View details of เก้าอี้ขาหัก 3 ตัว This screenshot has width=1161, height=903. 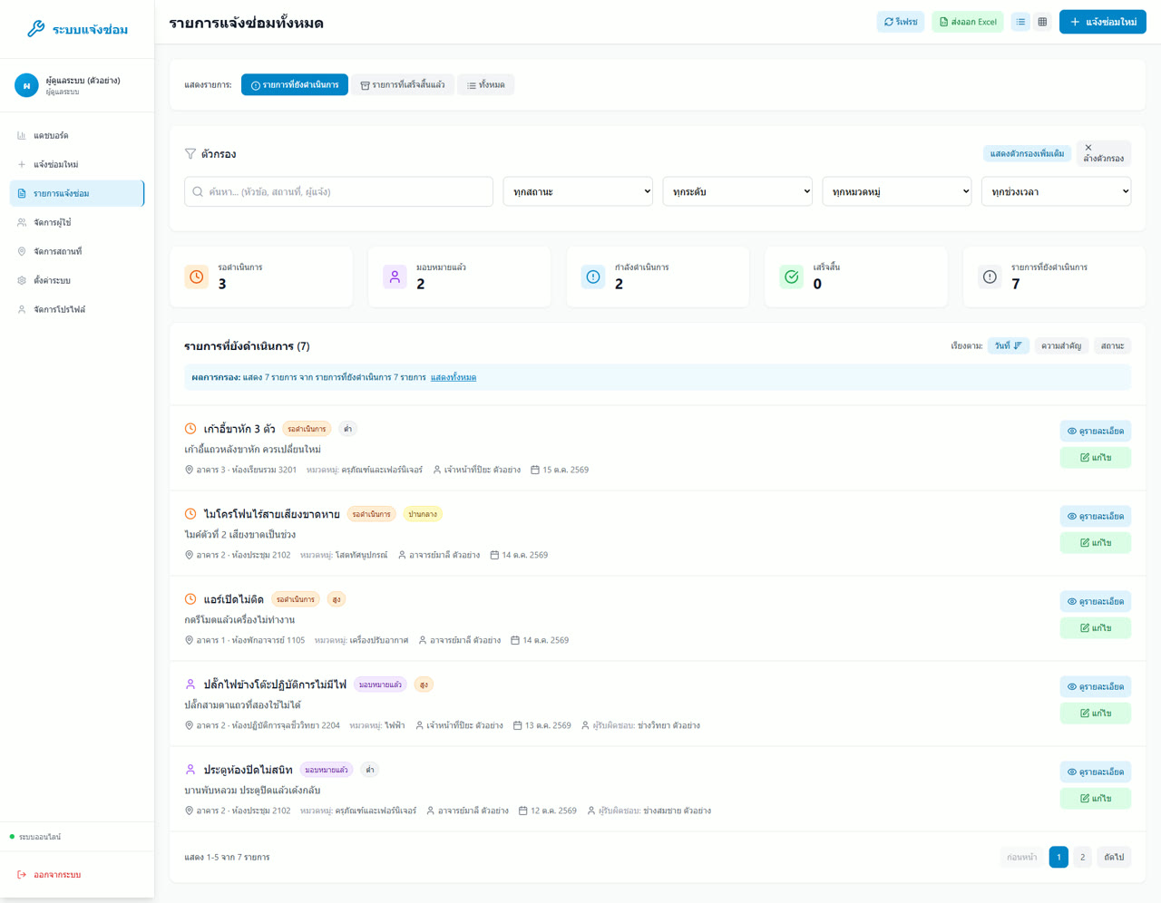click(1096, 431)
